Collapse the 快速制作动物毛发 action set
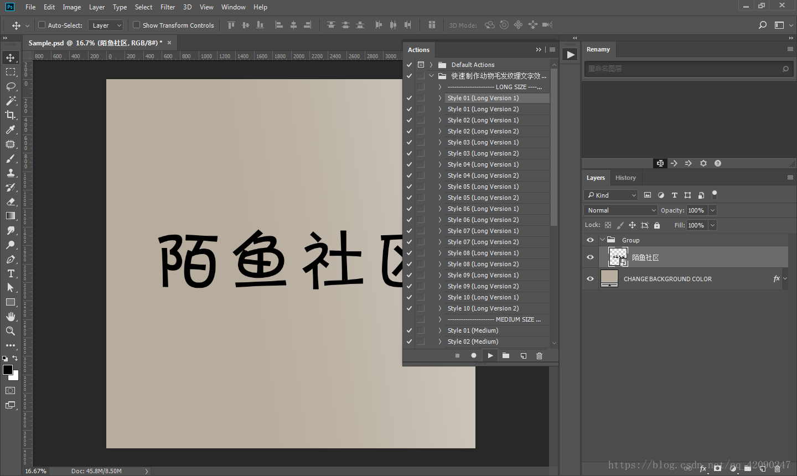The image size is (797, 476). [x=431, y=76]
